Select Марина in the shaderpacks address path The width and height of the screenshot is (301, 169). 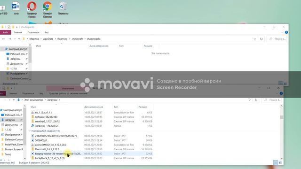click(34, 39)
